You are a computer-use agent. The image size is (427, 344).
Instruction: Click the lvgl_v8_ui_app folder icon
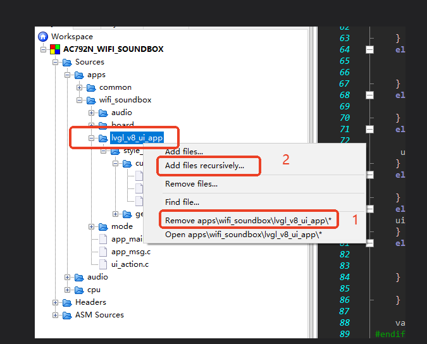103,138
